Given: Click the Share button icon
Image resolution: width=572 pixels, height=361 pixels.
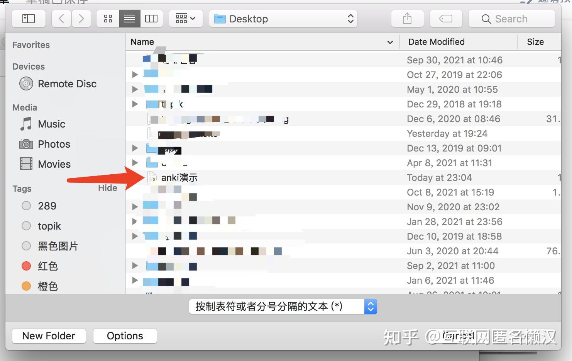Looking at the screenshot, I should (407, 18).
